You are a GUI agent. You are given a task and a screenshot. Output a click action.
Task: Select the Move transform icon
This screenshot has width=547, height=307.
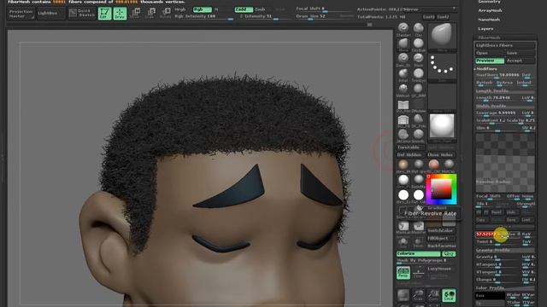[135, 14]
